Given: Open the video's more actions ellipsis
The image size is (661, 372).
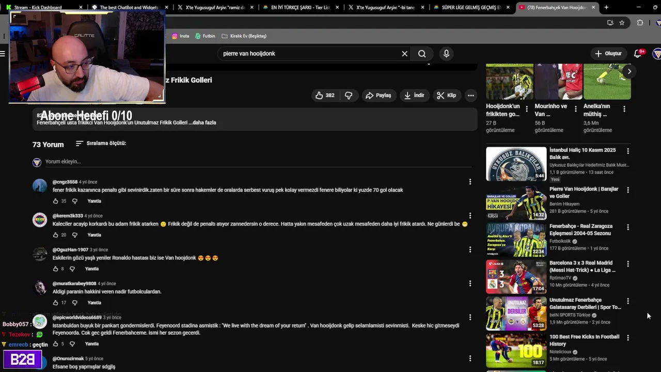Looking at the screenshot, I should pos(470,96).
